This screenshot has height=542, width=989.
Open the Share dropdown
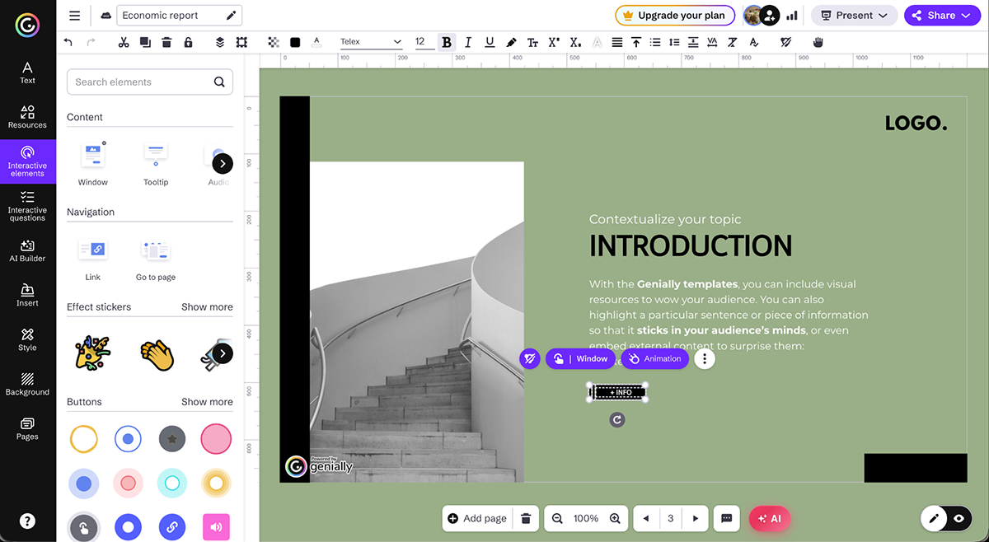click(x=941, y=15)
